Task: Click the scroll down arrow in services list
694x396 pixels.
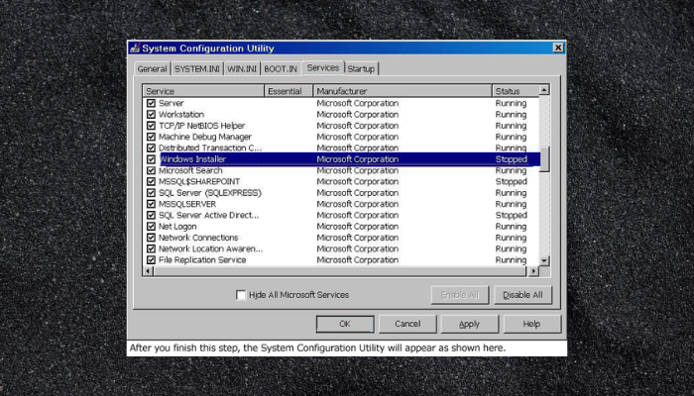Action: (544, 260)
